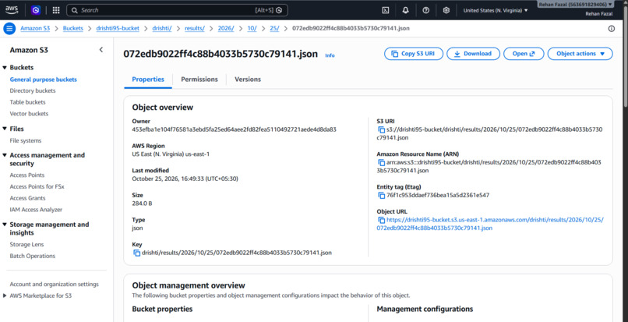Click the search bar Amazon Q icon
The image size is (628, 322).
pos(279,10)
